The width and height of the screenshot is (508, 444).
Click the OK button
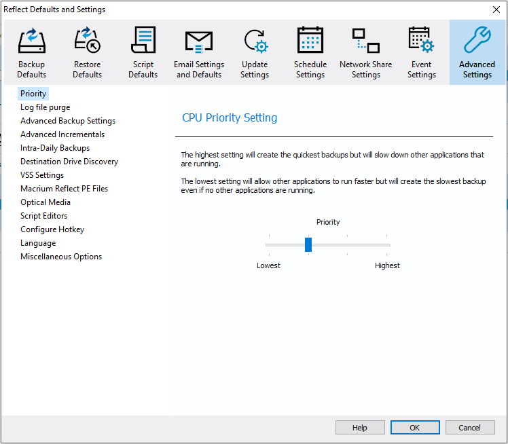(x=415, y=428)
